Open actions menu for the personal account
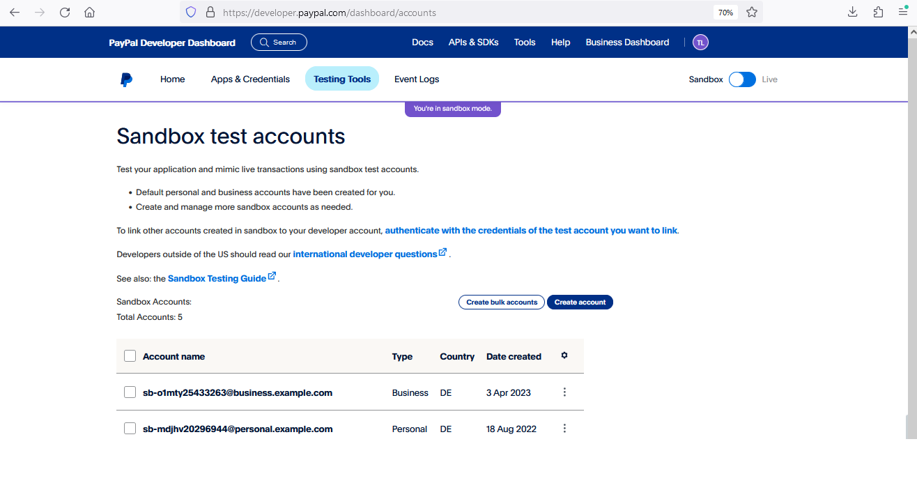917x483 pixels. point(564,429)
